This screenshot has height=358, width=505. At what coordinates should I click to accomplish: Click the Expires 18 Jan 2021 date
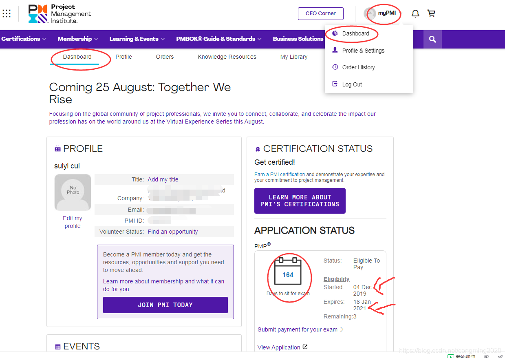pos(362,305)
